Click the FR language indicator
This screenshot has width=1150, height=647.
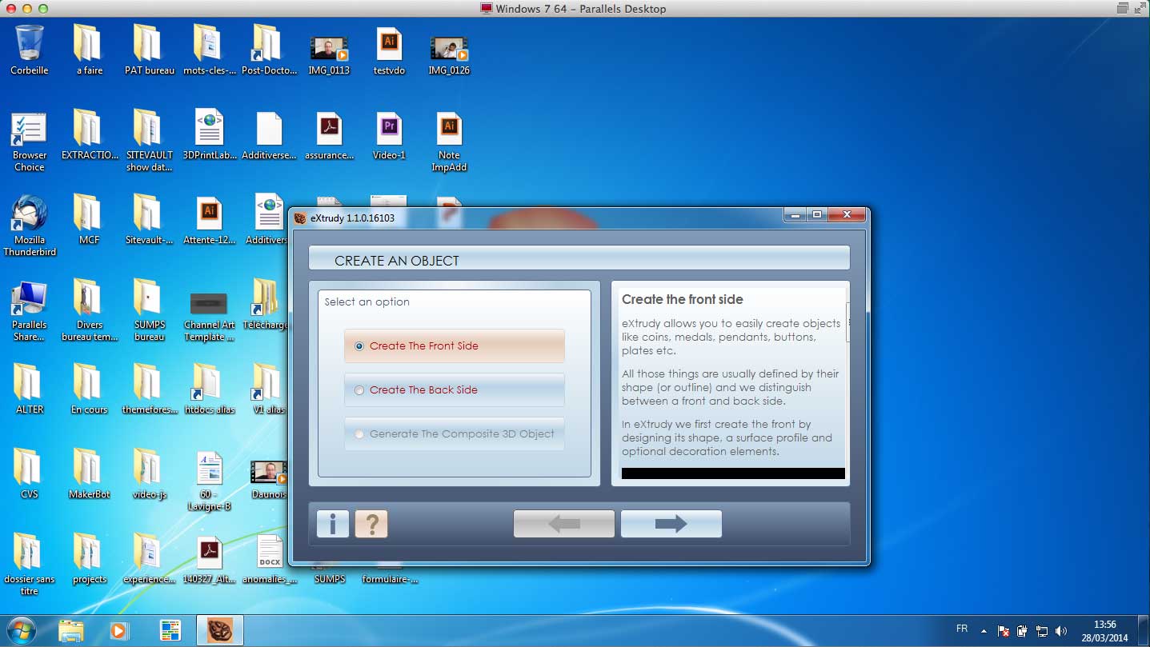coord(962,629)
